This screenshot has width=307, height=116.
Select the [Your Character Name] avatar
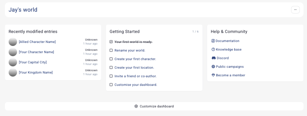(x=13, y=52)
